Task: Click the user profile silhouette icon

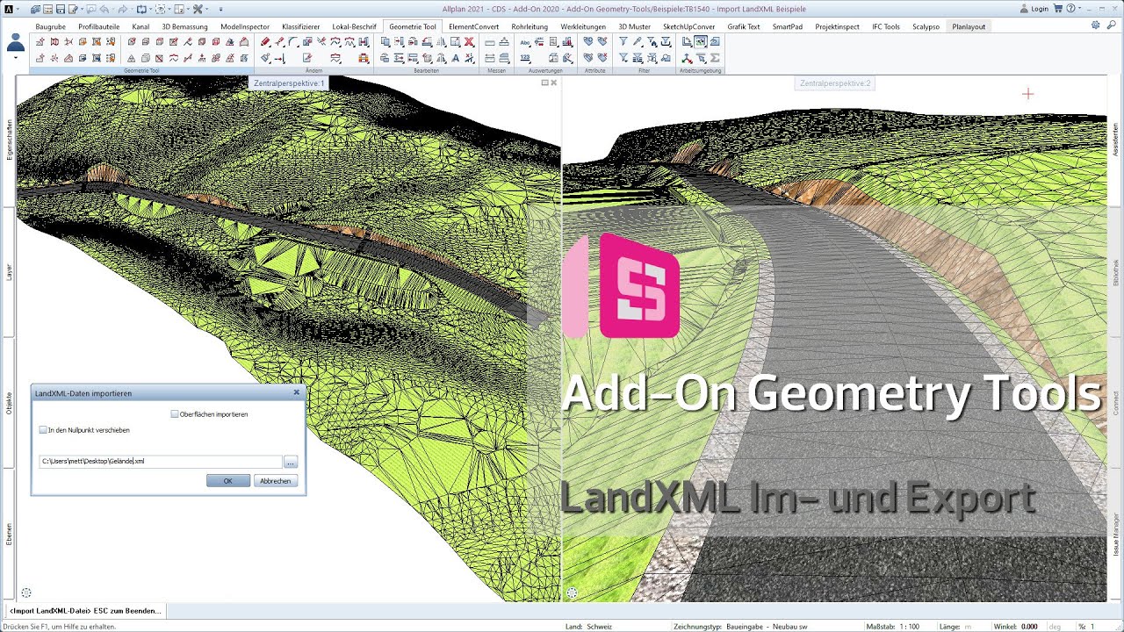Action: pos(16,41)
